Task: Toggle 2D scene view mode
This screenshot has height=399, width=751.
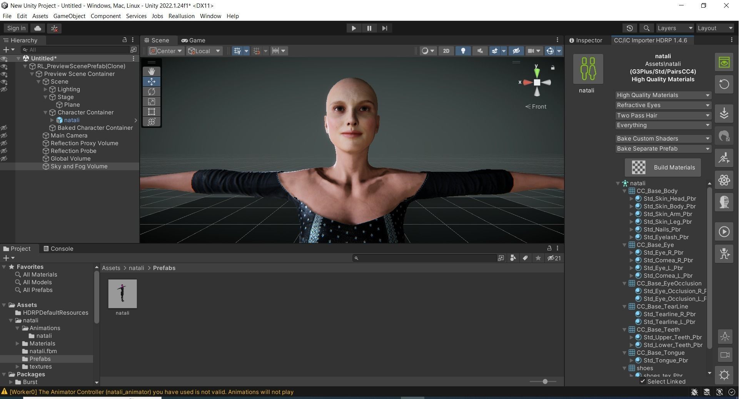Action: click(x=446, y=51)
